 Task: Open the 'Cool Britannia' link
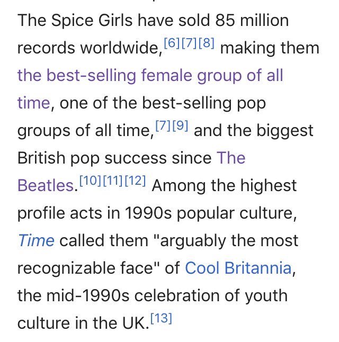238,268
